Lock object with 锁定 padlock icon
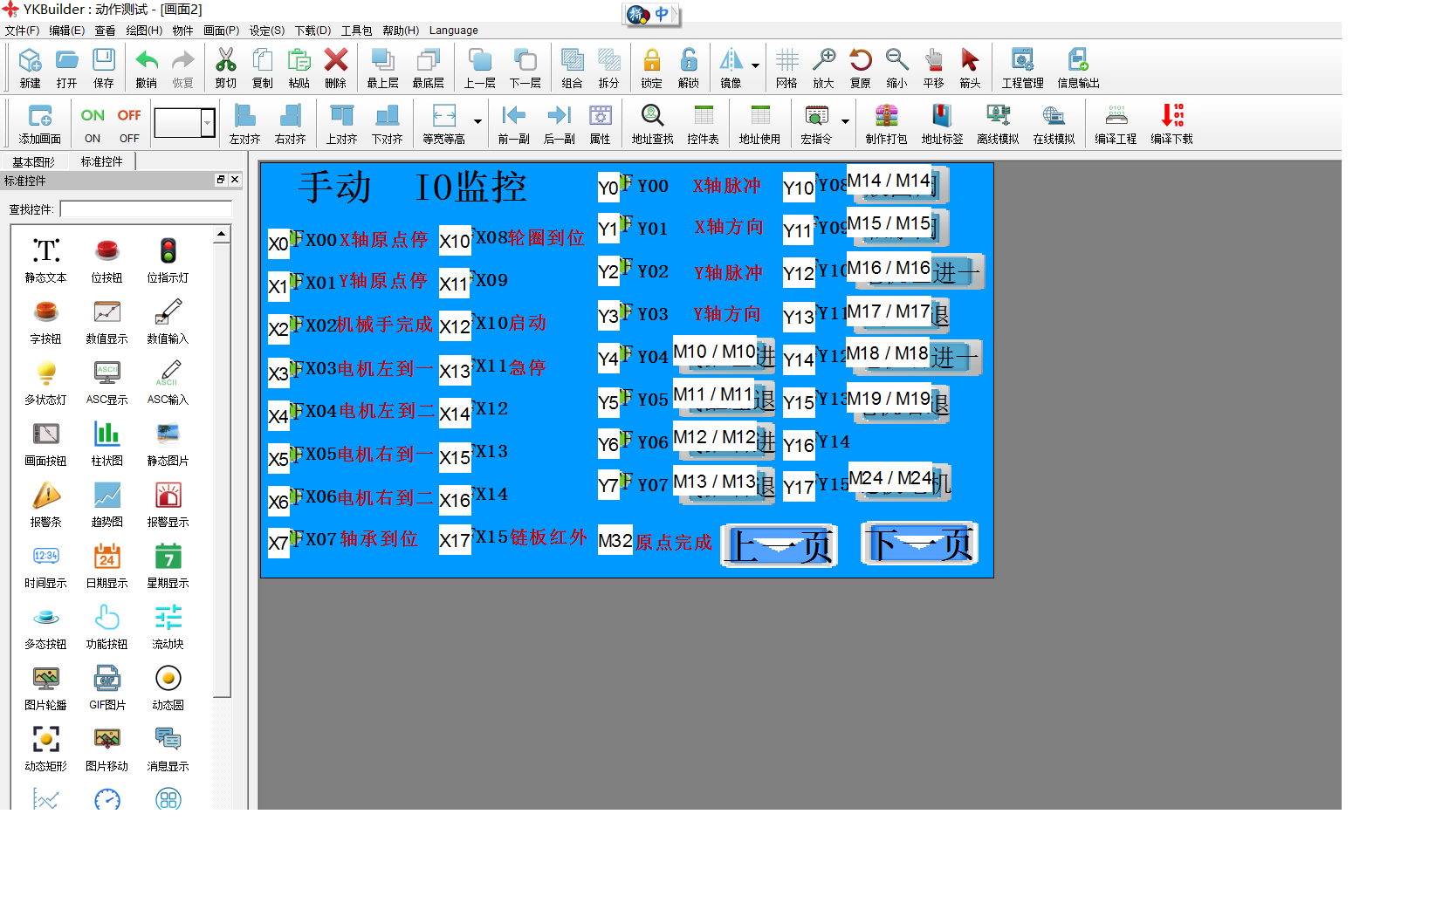This screenshot has height=903, width=1456. (651, 67)
